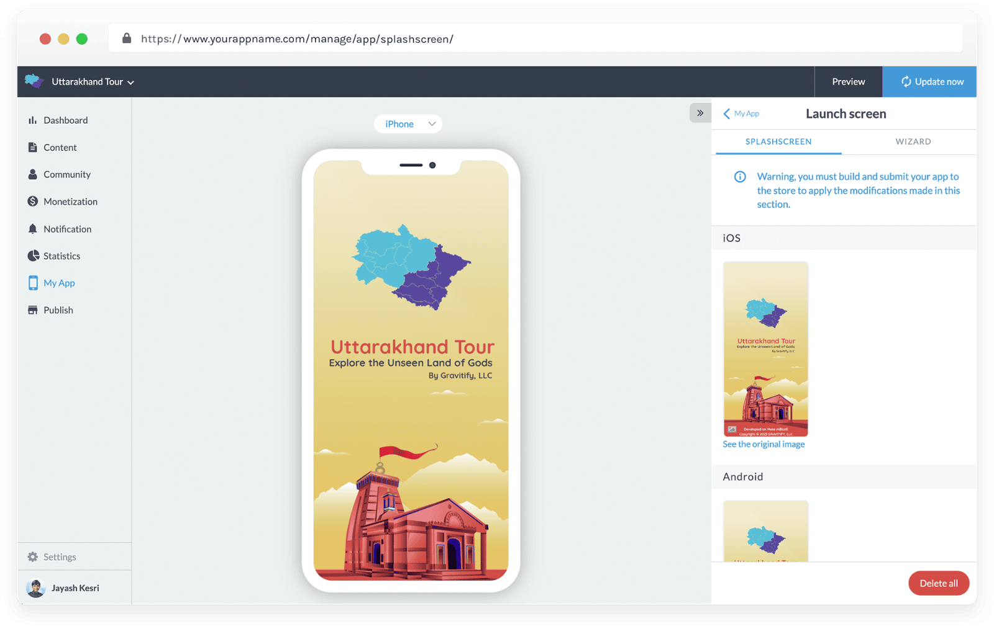994x629 pixels.
Task: Collapse the right panel with double chevron
Action: (700, 113)
